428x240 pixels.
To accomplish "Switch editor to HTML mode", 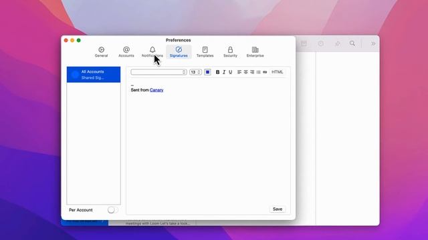I will point(278,72).
